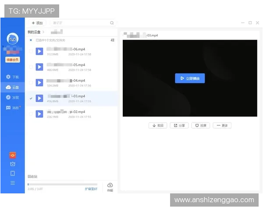The width and height of the screenshot is (263, 211).
Task: Open the sort order dropdown in list header
Action: (113, 40)
